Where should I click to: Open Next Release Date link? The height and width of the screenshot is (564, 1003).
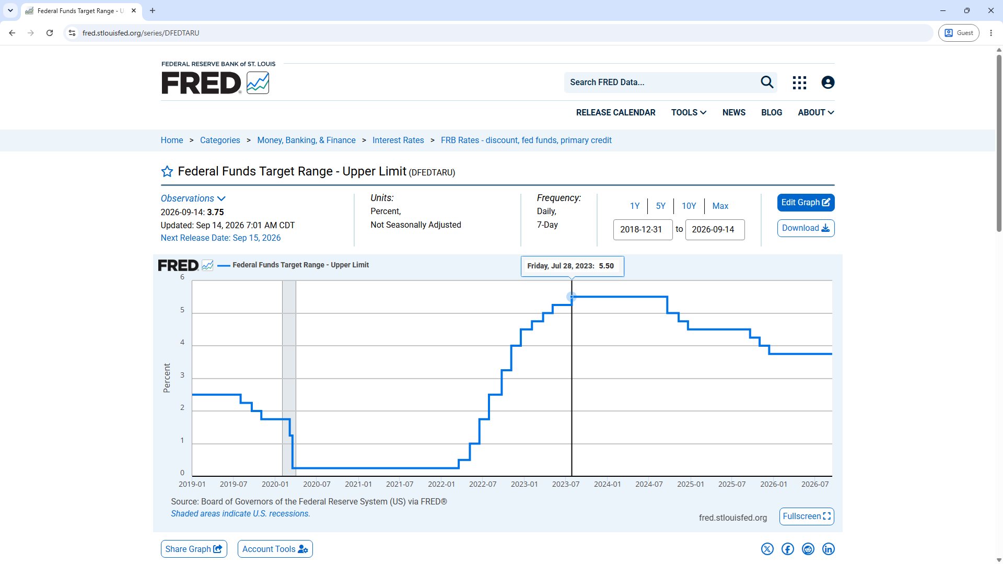[x=220, y=238]
